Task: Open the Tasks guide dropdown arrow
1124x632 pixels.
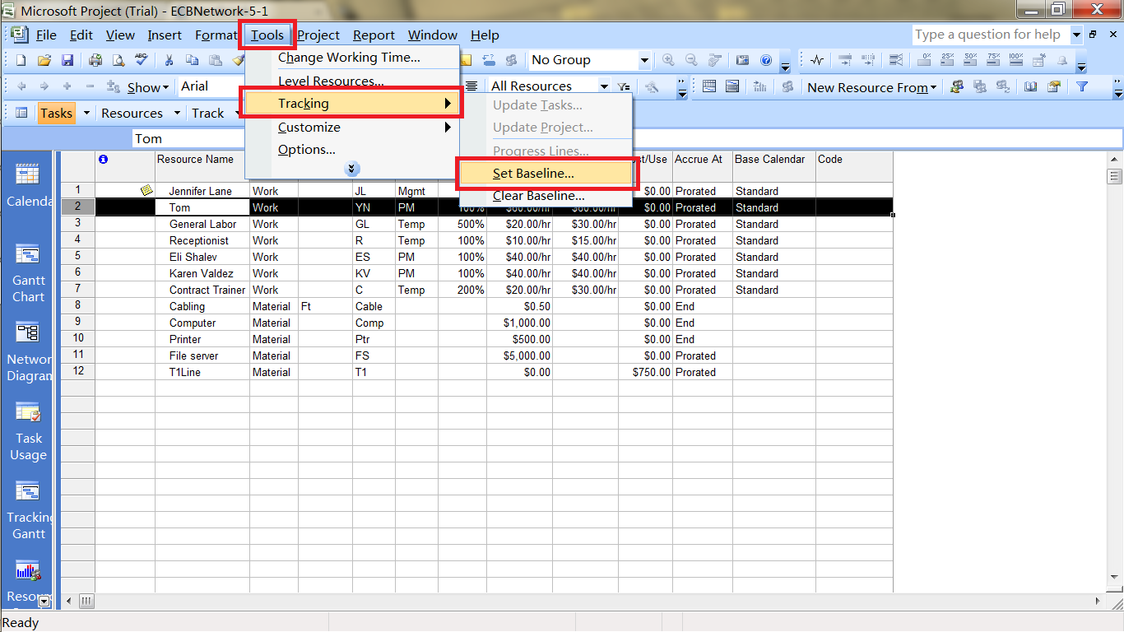Action: click(x=86, y=113)
